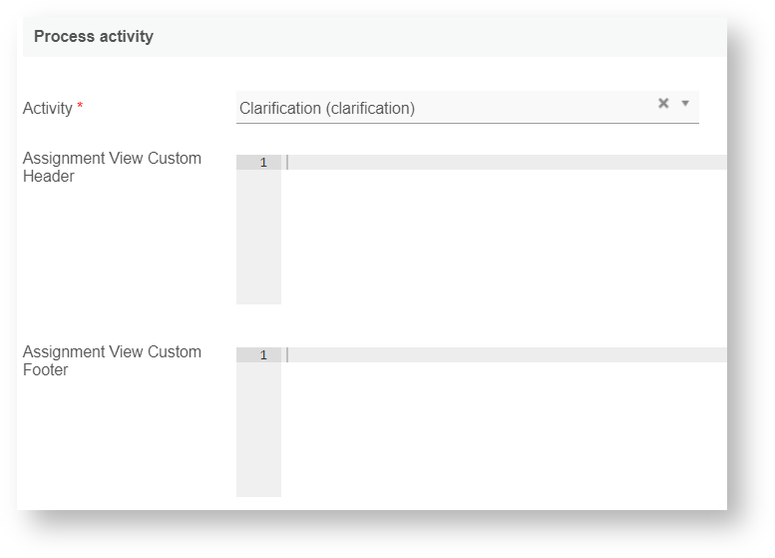Image resolution: width=775 pixels, height=558 pixels.
Task: Focus the first line of Custom Footer editor
Action: pyautogui.click(x=499, y=355)
